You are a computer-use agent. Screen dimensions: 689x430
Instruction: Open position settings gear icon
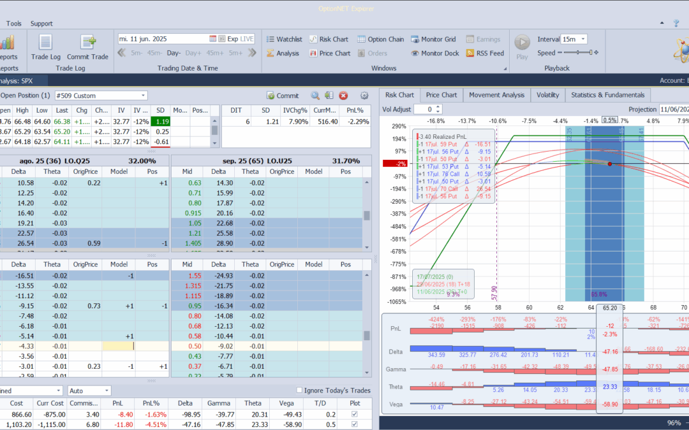click(x=364, y=96)
